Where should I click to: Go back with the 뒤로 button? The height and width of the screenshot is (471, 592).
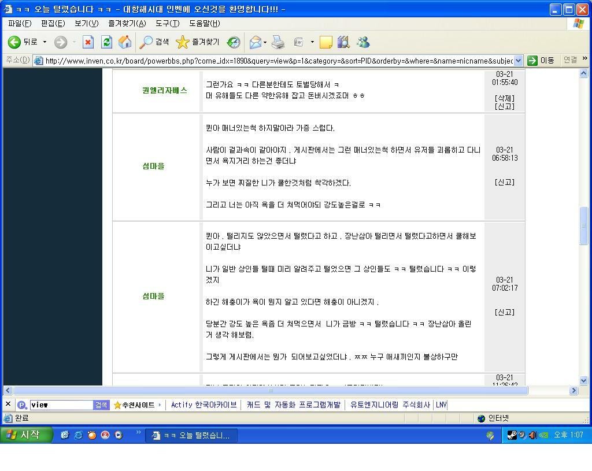[23, 42]
